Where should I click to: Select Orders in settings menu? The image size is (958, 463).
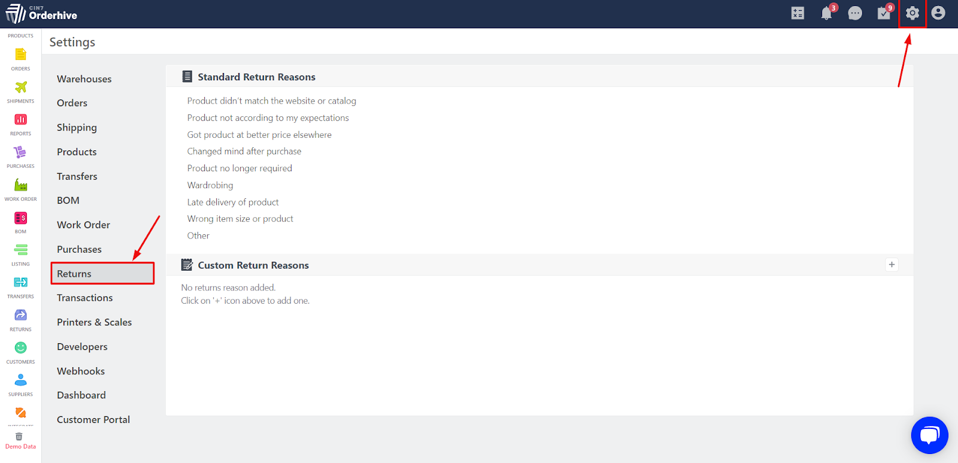click(x=72, y=103)
